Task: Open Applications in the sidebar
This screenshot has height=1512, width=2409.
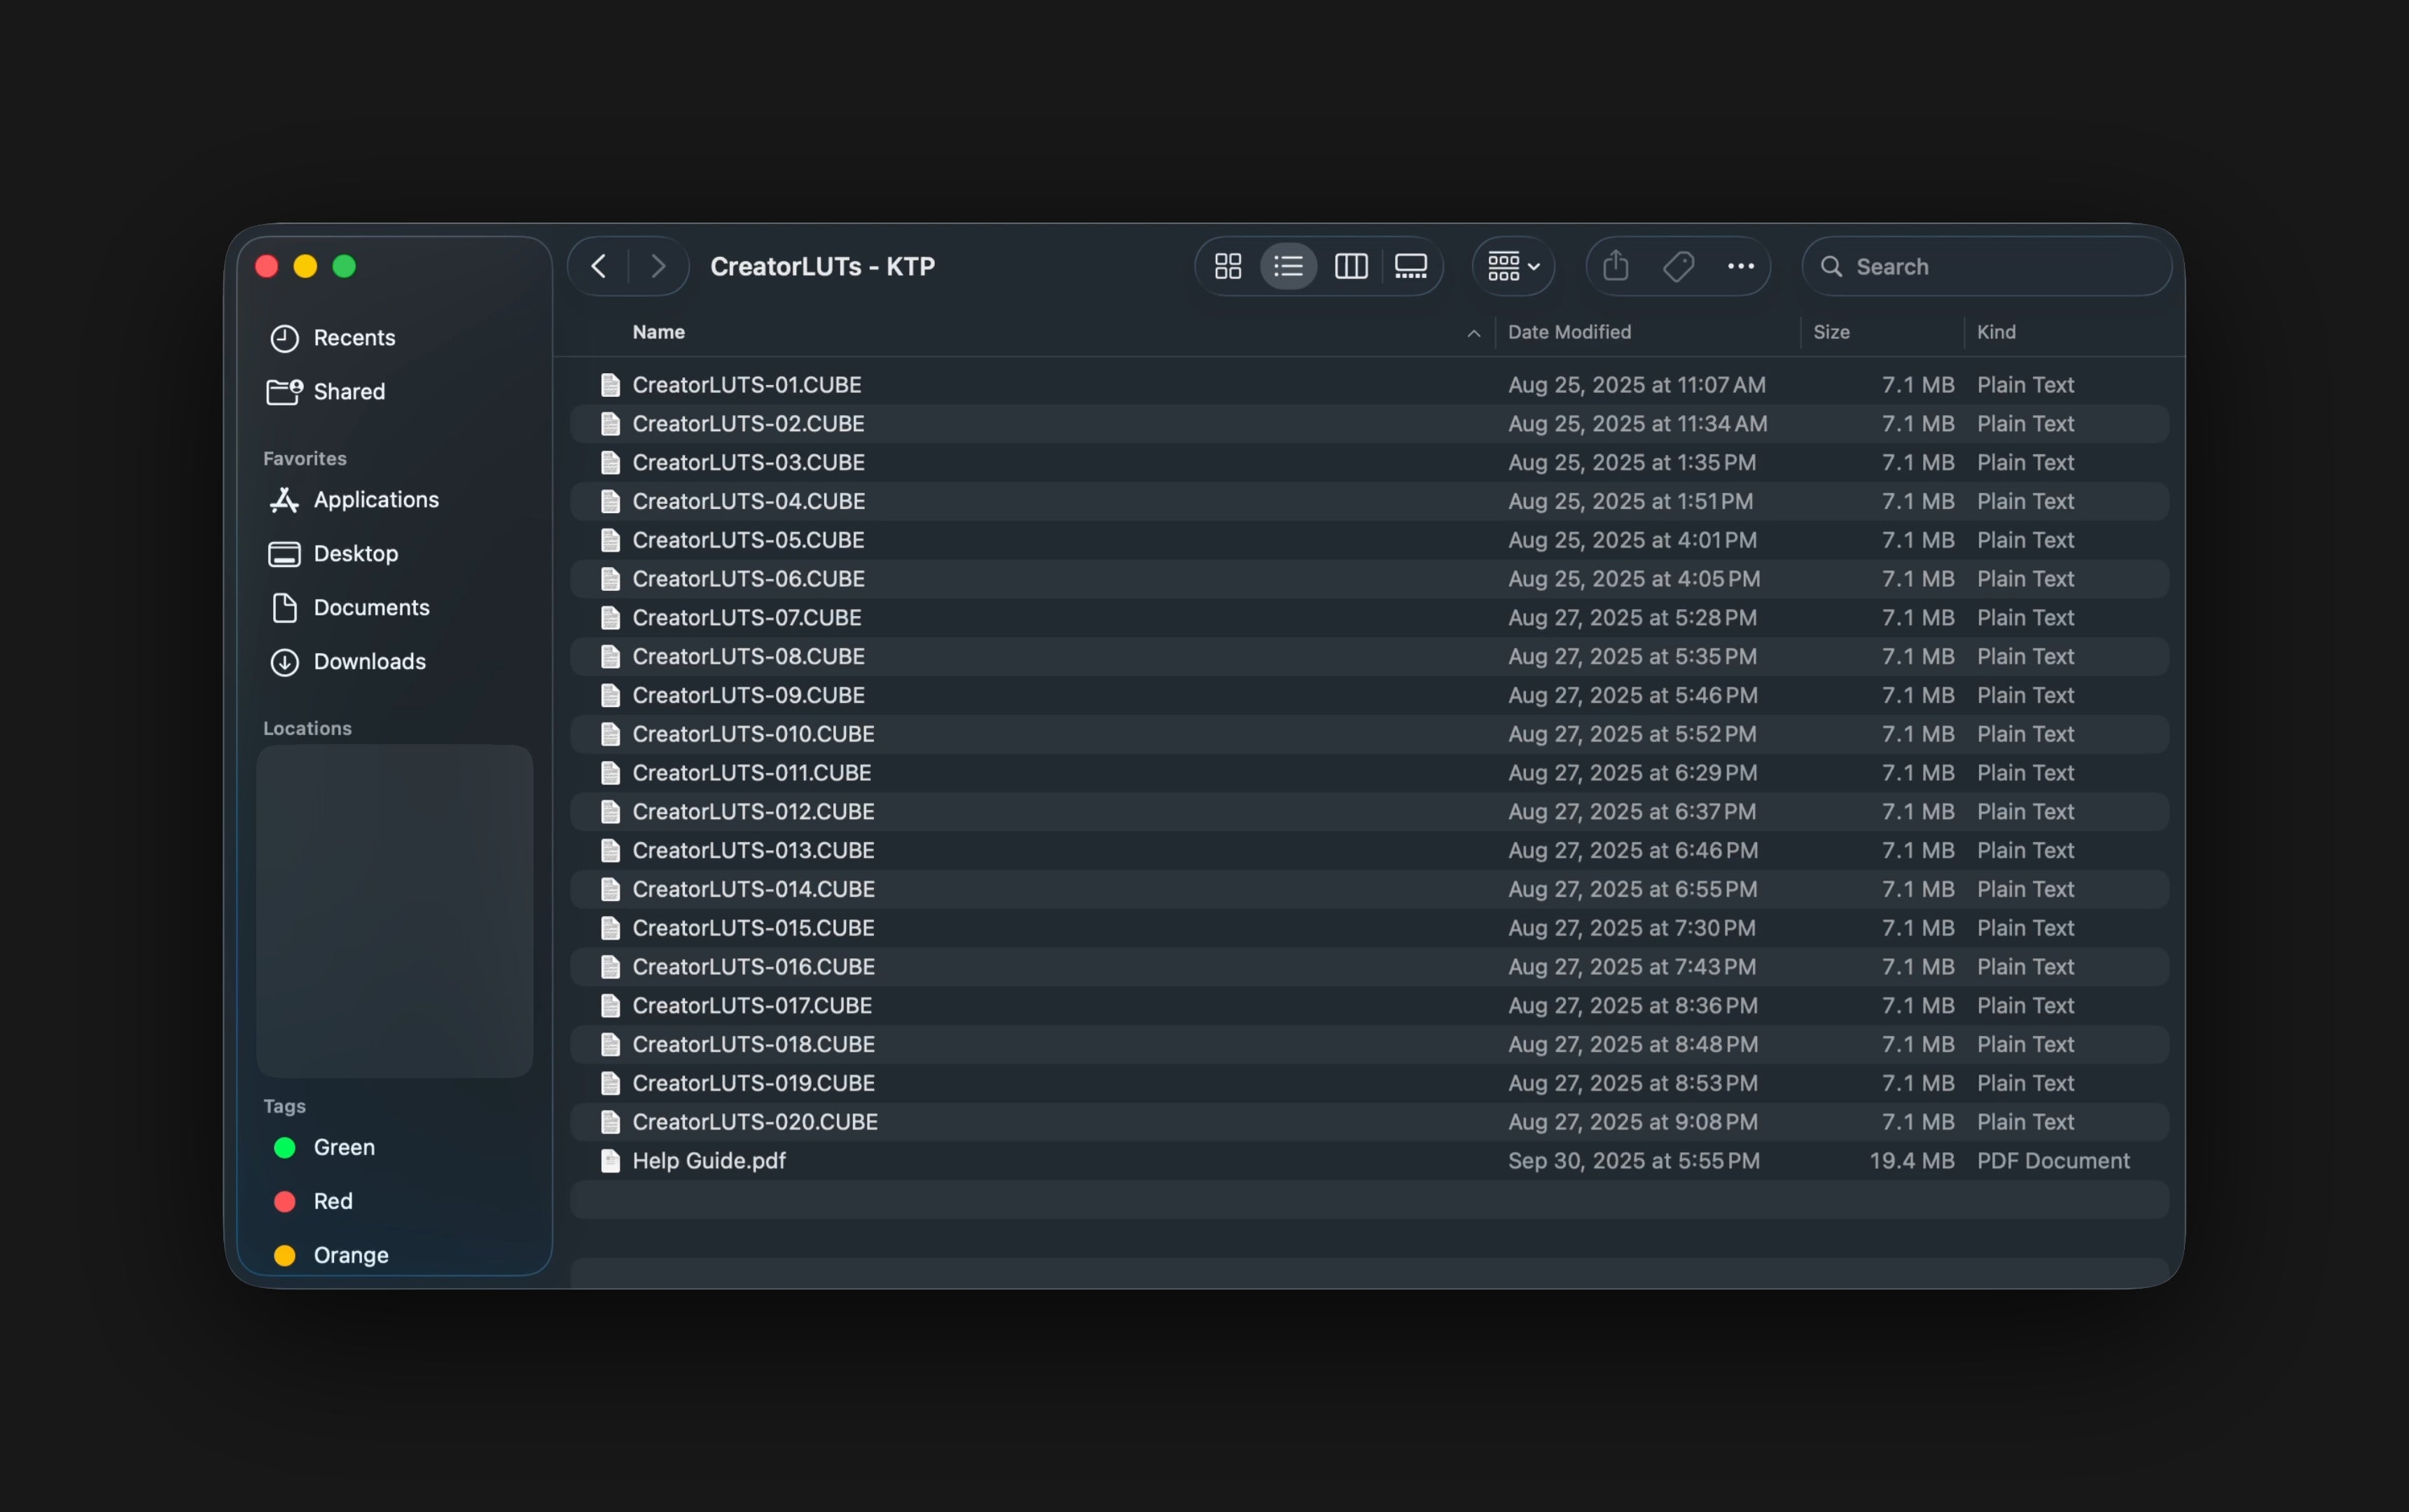Action: (375, 499)
